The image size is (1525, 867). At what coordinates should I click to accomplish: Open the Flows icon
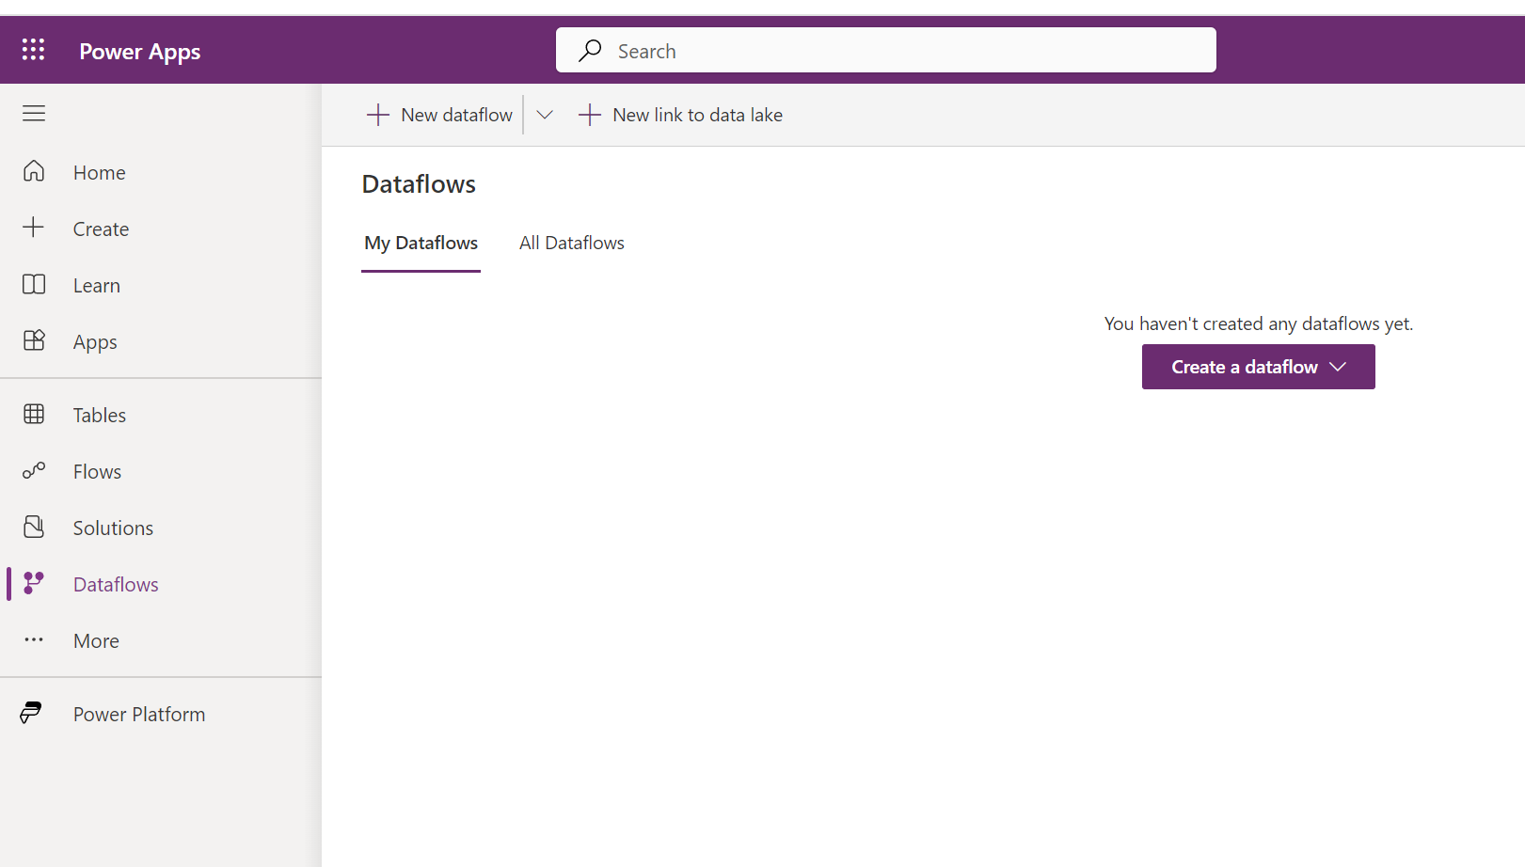coord(34,470)
